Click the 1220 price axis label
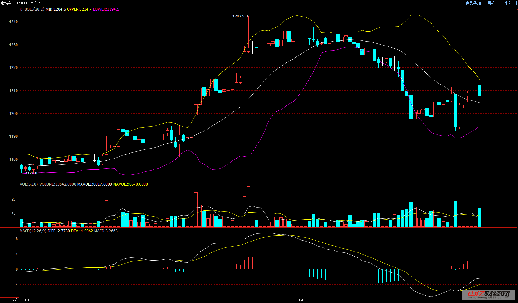 pos(13,68)
